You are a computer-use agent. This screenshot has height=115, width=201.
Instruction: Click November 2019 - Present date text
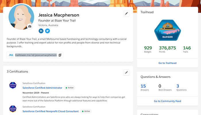tap(36, 93)
